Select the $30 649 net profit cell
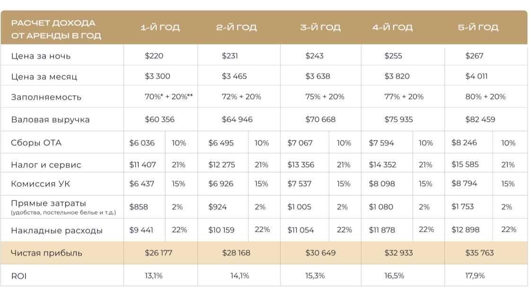The width and height of the screenshot is (529, 294). 320,252
